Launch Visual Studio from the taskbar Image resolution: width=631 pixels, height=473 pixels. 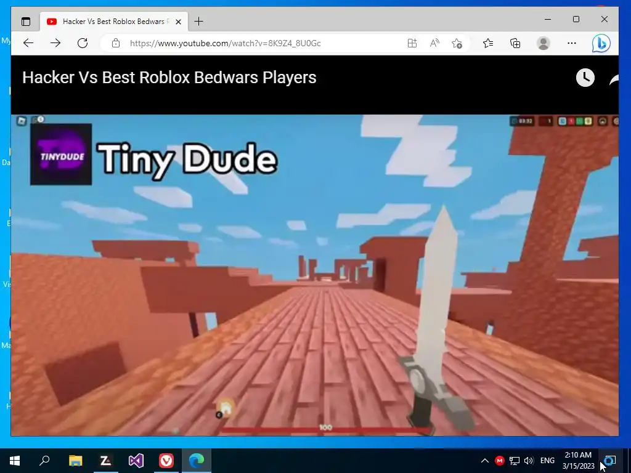[136, 461]
